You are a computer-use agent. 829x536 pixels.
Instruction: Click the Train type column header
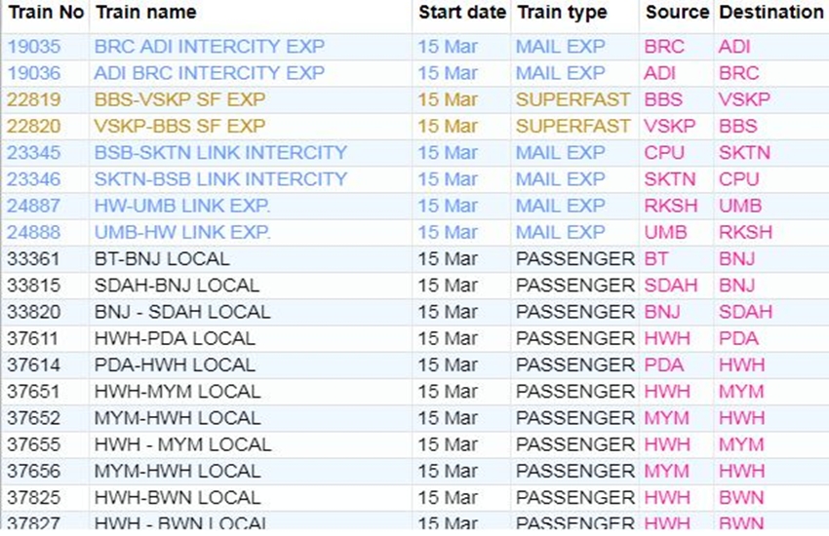click(x=562, y=13)
